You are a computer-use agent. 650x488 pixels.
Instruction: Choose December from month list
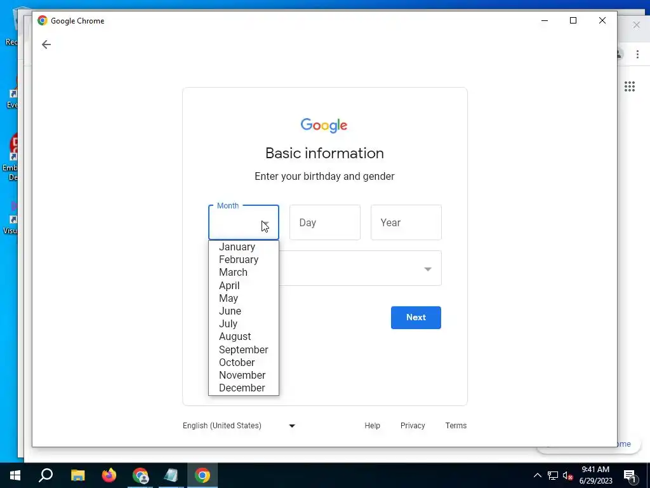point(243,388)
